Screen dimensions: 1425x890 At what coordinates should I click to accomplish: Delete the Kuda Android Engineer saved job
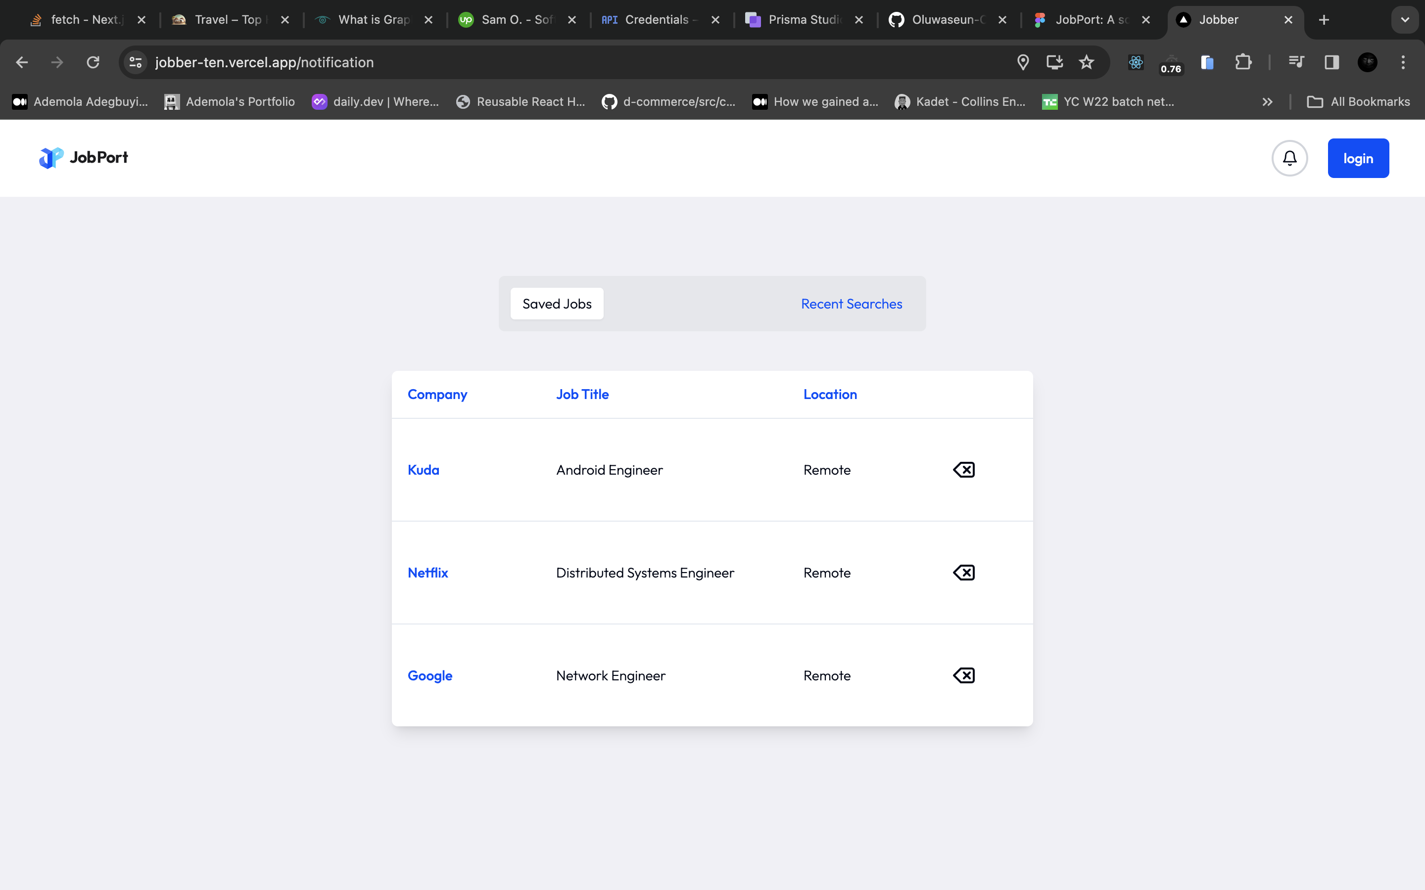tap(963, 469)
